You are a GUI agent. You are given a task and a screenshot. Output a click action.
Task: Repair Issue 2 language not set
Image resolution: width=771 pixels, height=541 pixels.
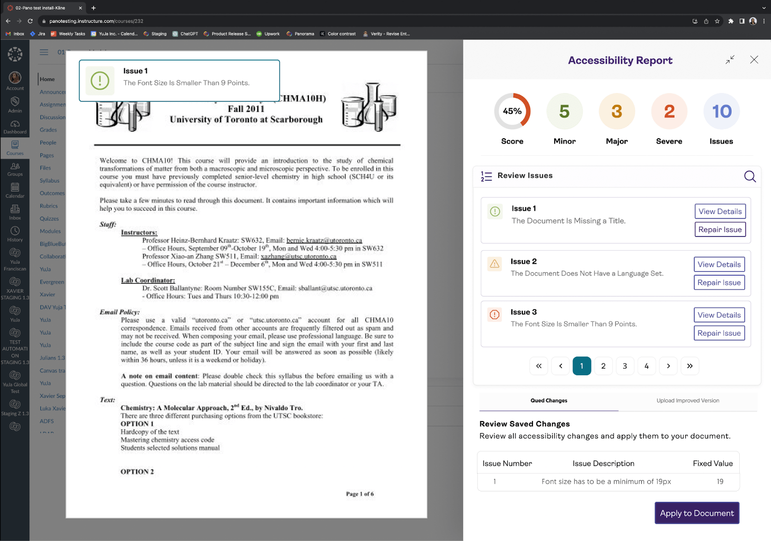719,282
